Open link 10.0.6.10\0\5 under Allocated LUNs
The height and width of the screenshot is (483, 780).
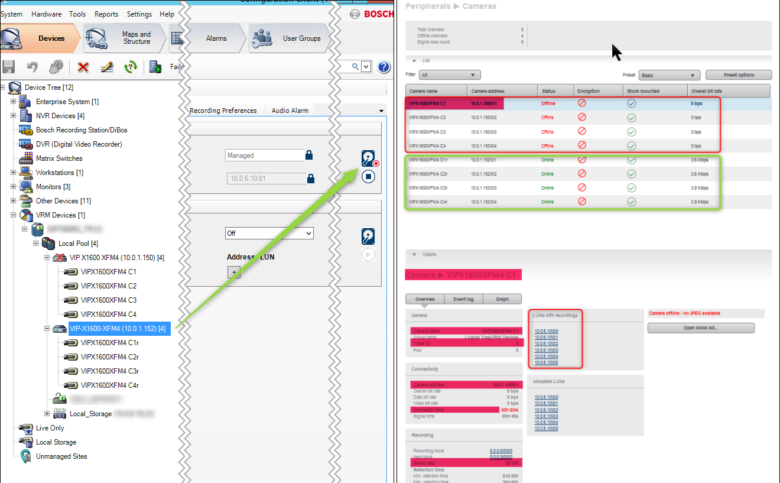[x=546, y=429]
